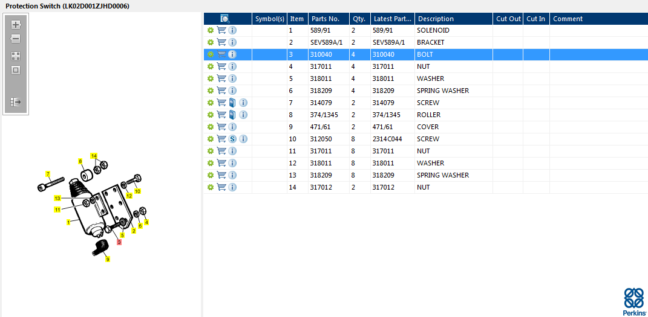
Task: Sort by Parts No. column header
Action: (329, 19)
